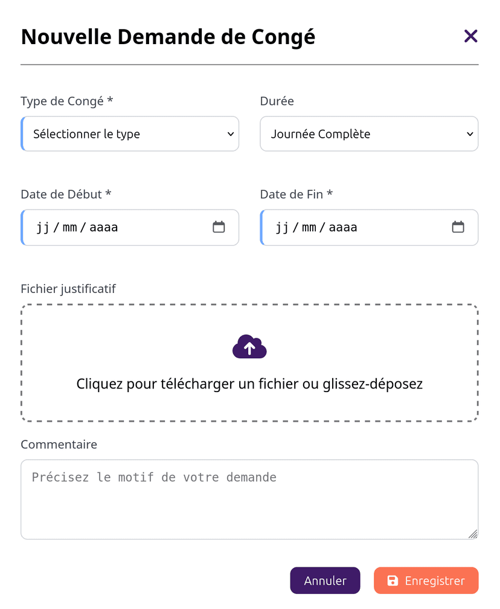The width and height of the screenshot is (500, 609).
Task: Click the calendar icon for Date de Fin
Action: [458, 227]
